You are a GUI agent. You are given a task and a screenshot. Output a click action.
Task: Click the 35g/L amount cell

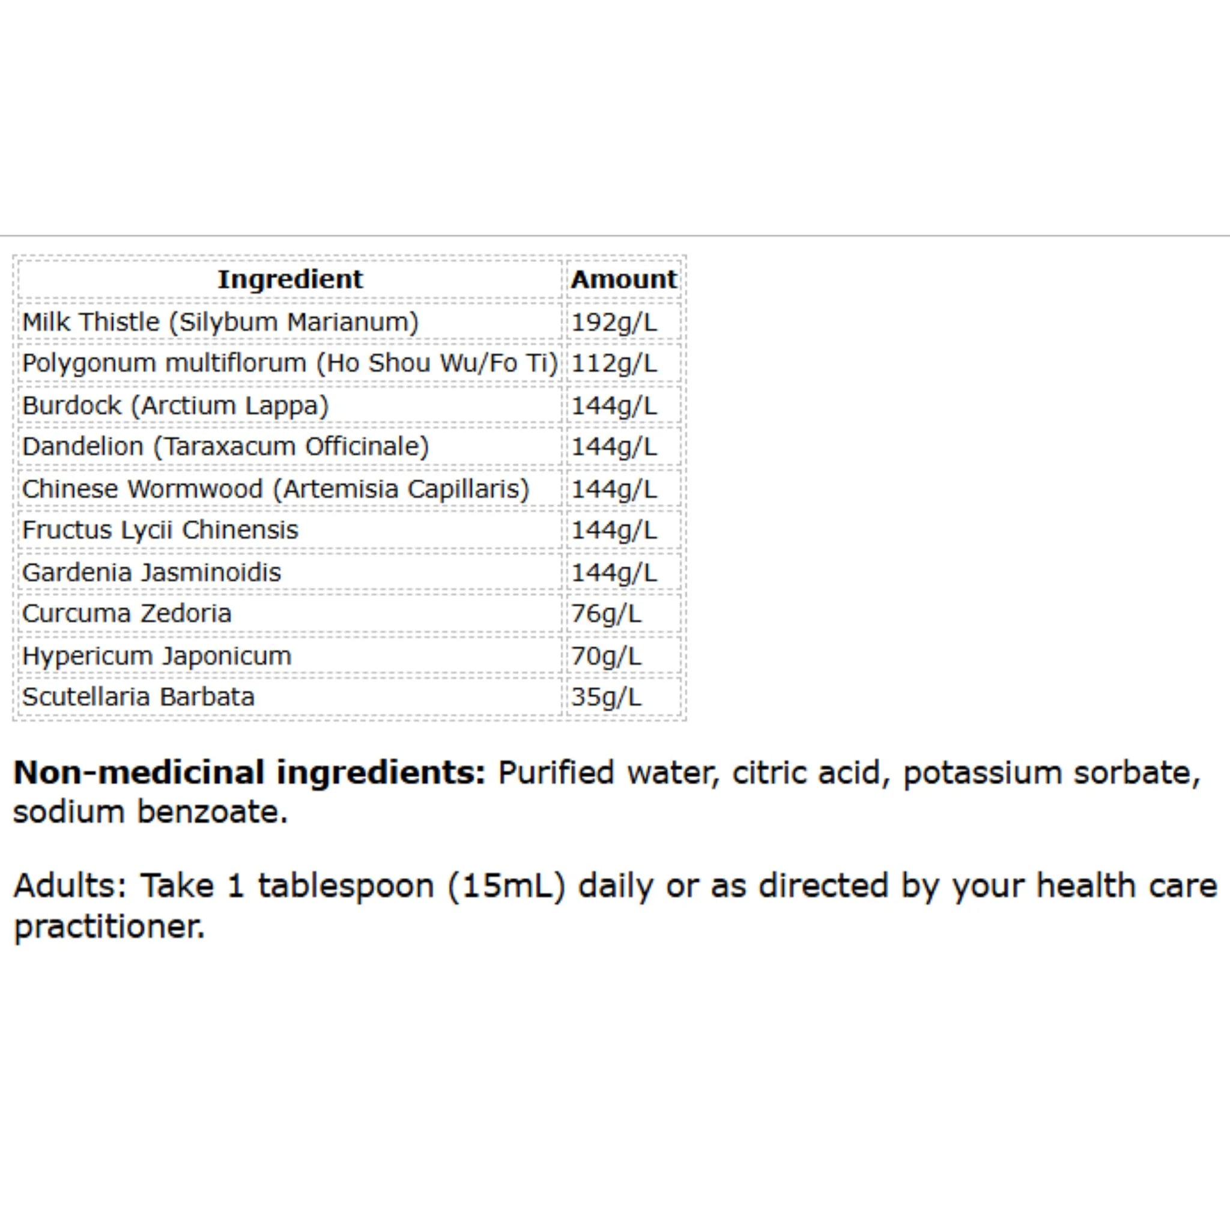coord(623,697)
